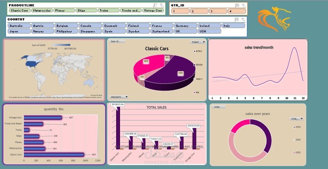Select APAC legend entry on pie chart
Image resolution: width=328 pixels, height=169 pixels.
pyautogui.click(x=198, y=51)
